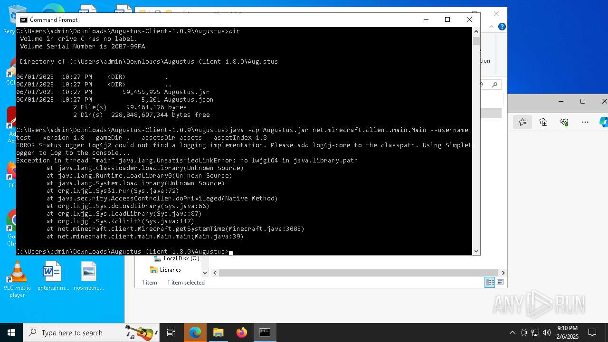This screenshot has width=608, height=342.
Task: Select Local Disk (C:) in navigation pane
Action: coord(176,258)
